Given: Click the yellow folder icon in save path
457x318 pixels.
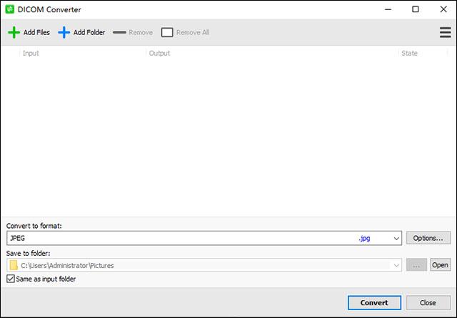Looking at the screenshot, I should coord(14,265).
